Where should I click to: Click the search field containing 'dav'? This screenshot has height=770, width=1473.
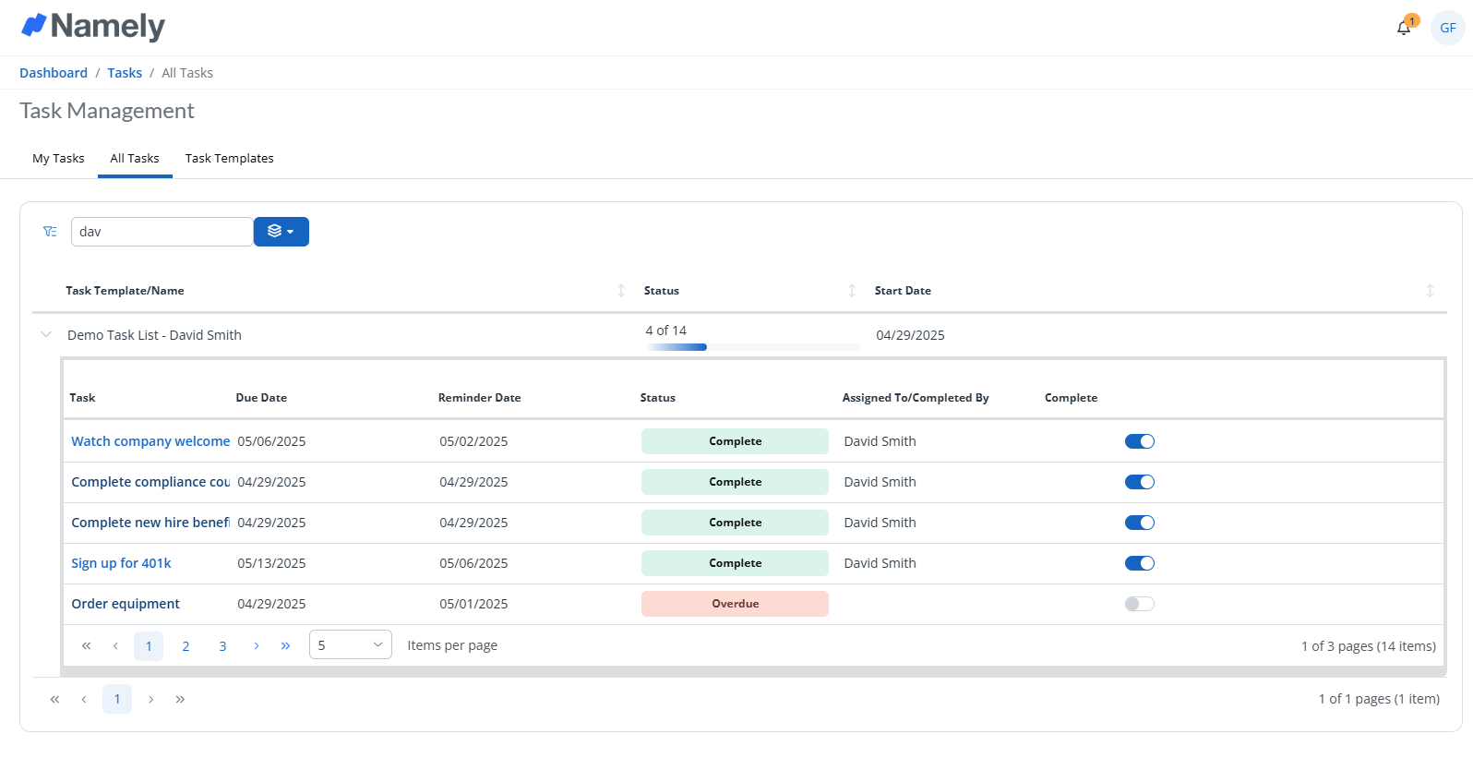point(162,232)
